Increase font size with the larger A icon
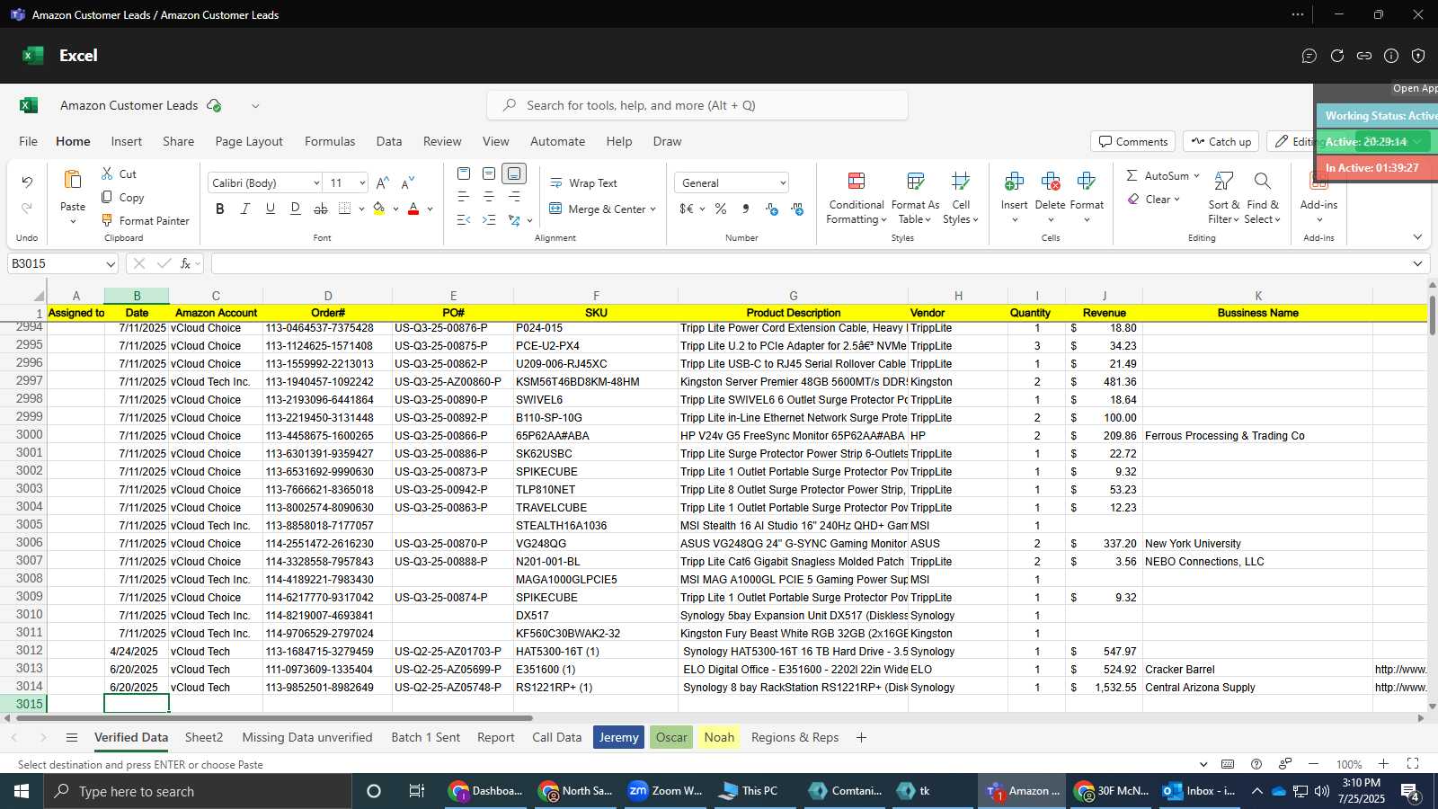 (x=383, y=182)
